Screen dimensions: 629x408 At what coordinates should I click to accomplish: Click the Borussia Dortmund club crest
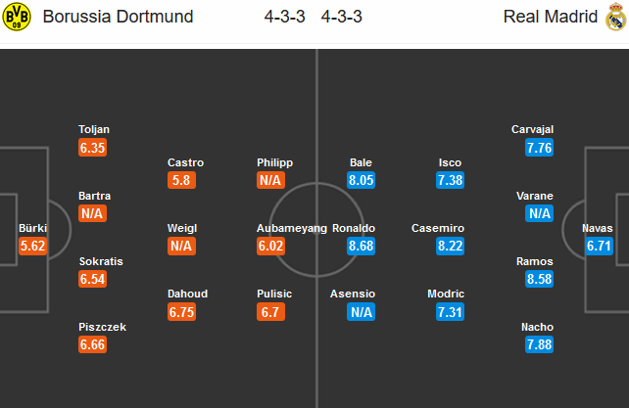tap(17, 17)
